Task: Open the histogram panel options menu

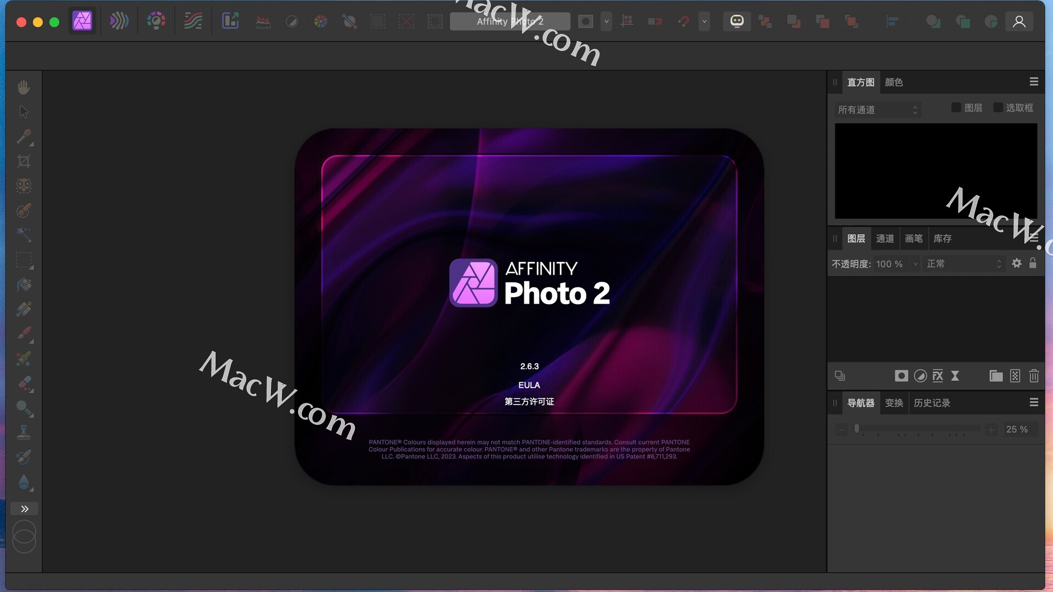Action: (1034, 82)
